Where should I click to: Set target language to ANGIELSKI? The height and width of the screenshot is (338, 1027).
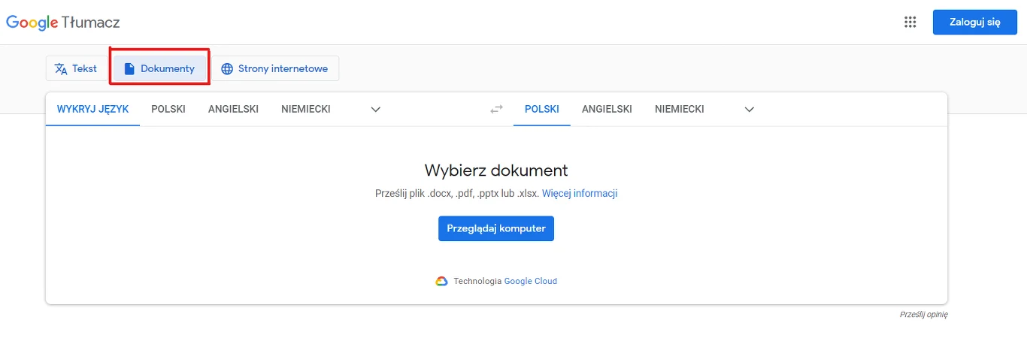coord(607,109)
